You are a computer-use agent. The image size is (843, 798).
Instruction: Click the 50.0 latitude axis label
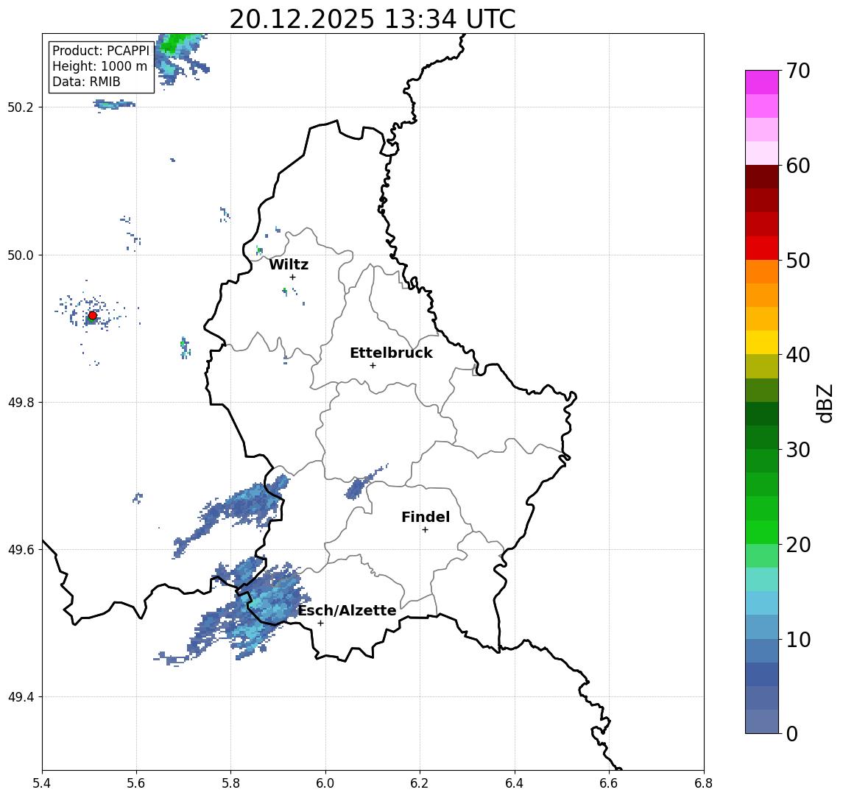21,255
